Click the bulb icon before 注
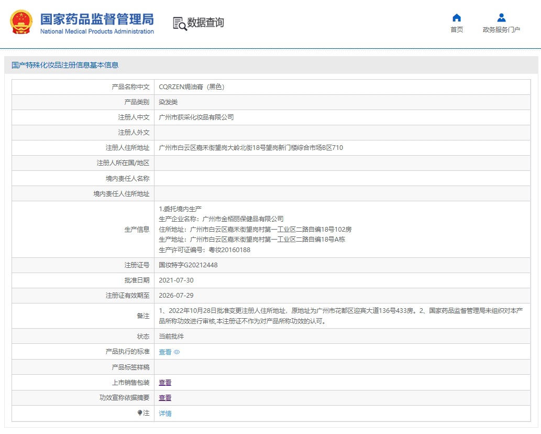Viewport: 541px width, 434px height. point(140,413)
